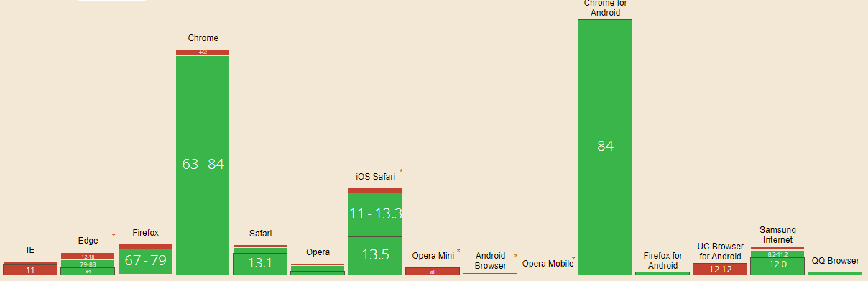Click the QQ Browser label

coord(835,261)
